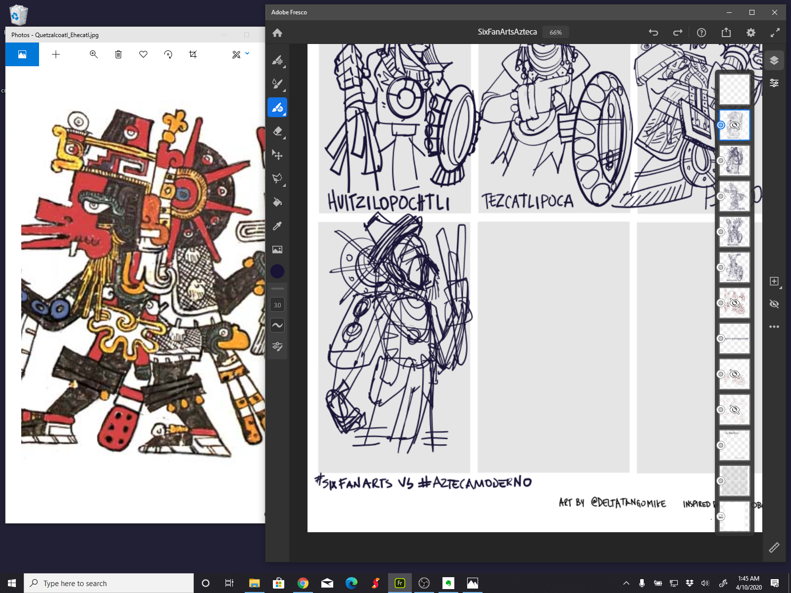
Task: Choose the Eraser tool in Fresco
Action: coord(277,131)
